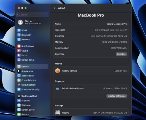146x120 pixels.
Task: Select the Network globe icon
Action: (19, 40)
